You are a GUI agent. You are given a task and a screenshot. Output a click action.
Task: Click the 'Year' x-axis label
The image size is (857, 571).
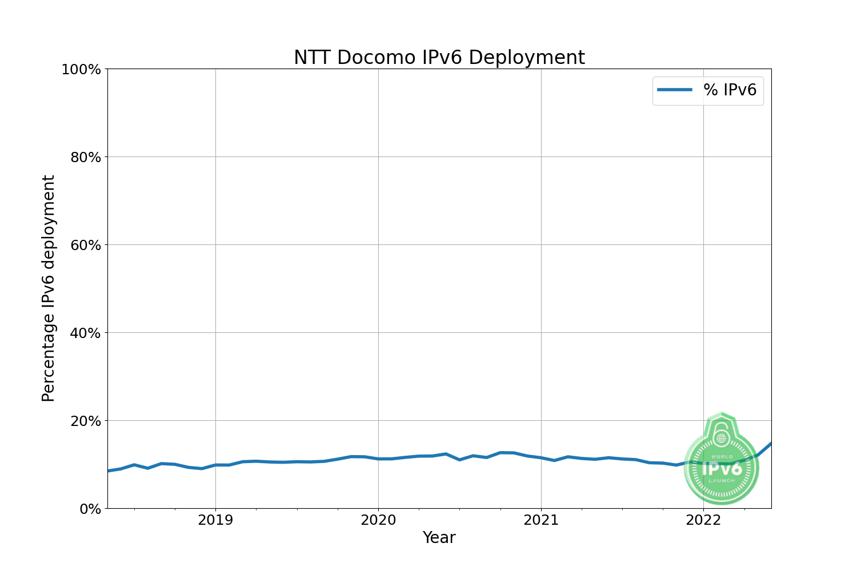coord(439,538)
